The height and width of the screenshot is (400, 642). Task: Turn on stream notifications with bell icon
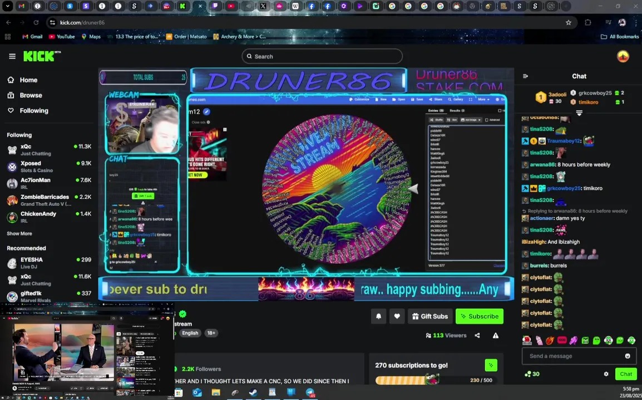[379, 316]
